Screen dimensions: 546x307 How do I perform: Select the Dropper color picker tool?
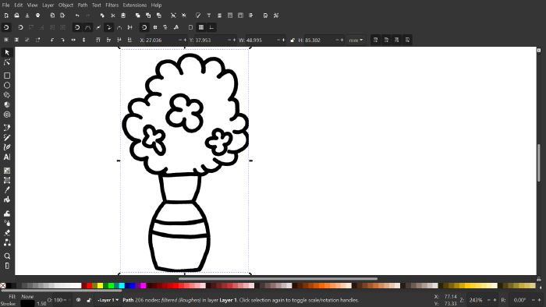coord(7,190)
